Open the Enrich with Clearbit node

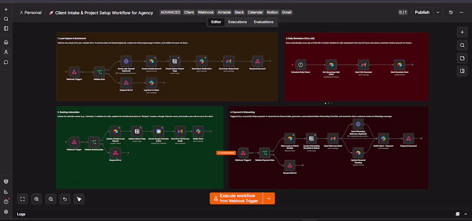coord(126,61)
